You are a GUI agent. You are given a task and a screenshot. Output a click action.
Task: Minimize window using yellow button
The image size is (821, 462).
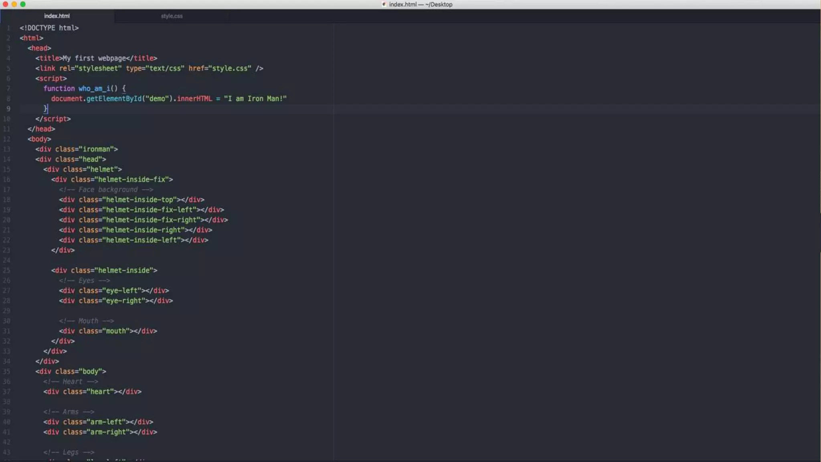point(14,4)
